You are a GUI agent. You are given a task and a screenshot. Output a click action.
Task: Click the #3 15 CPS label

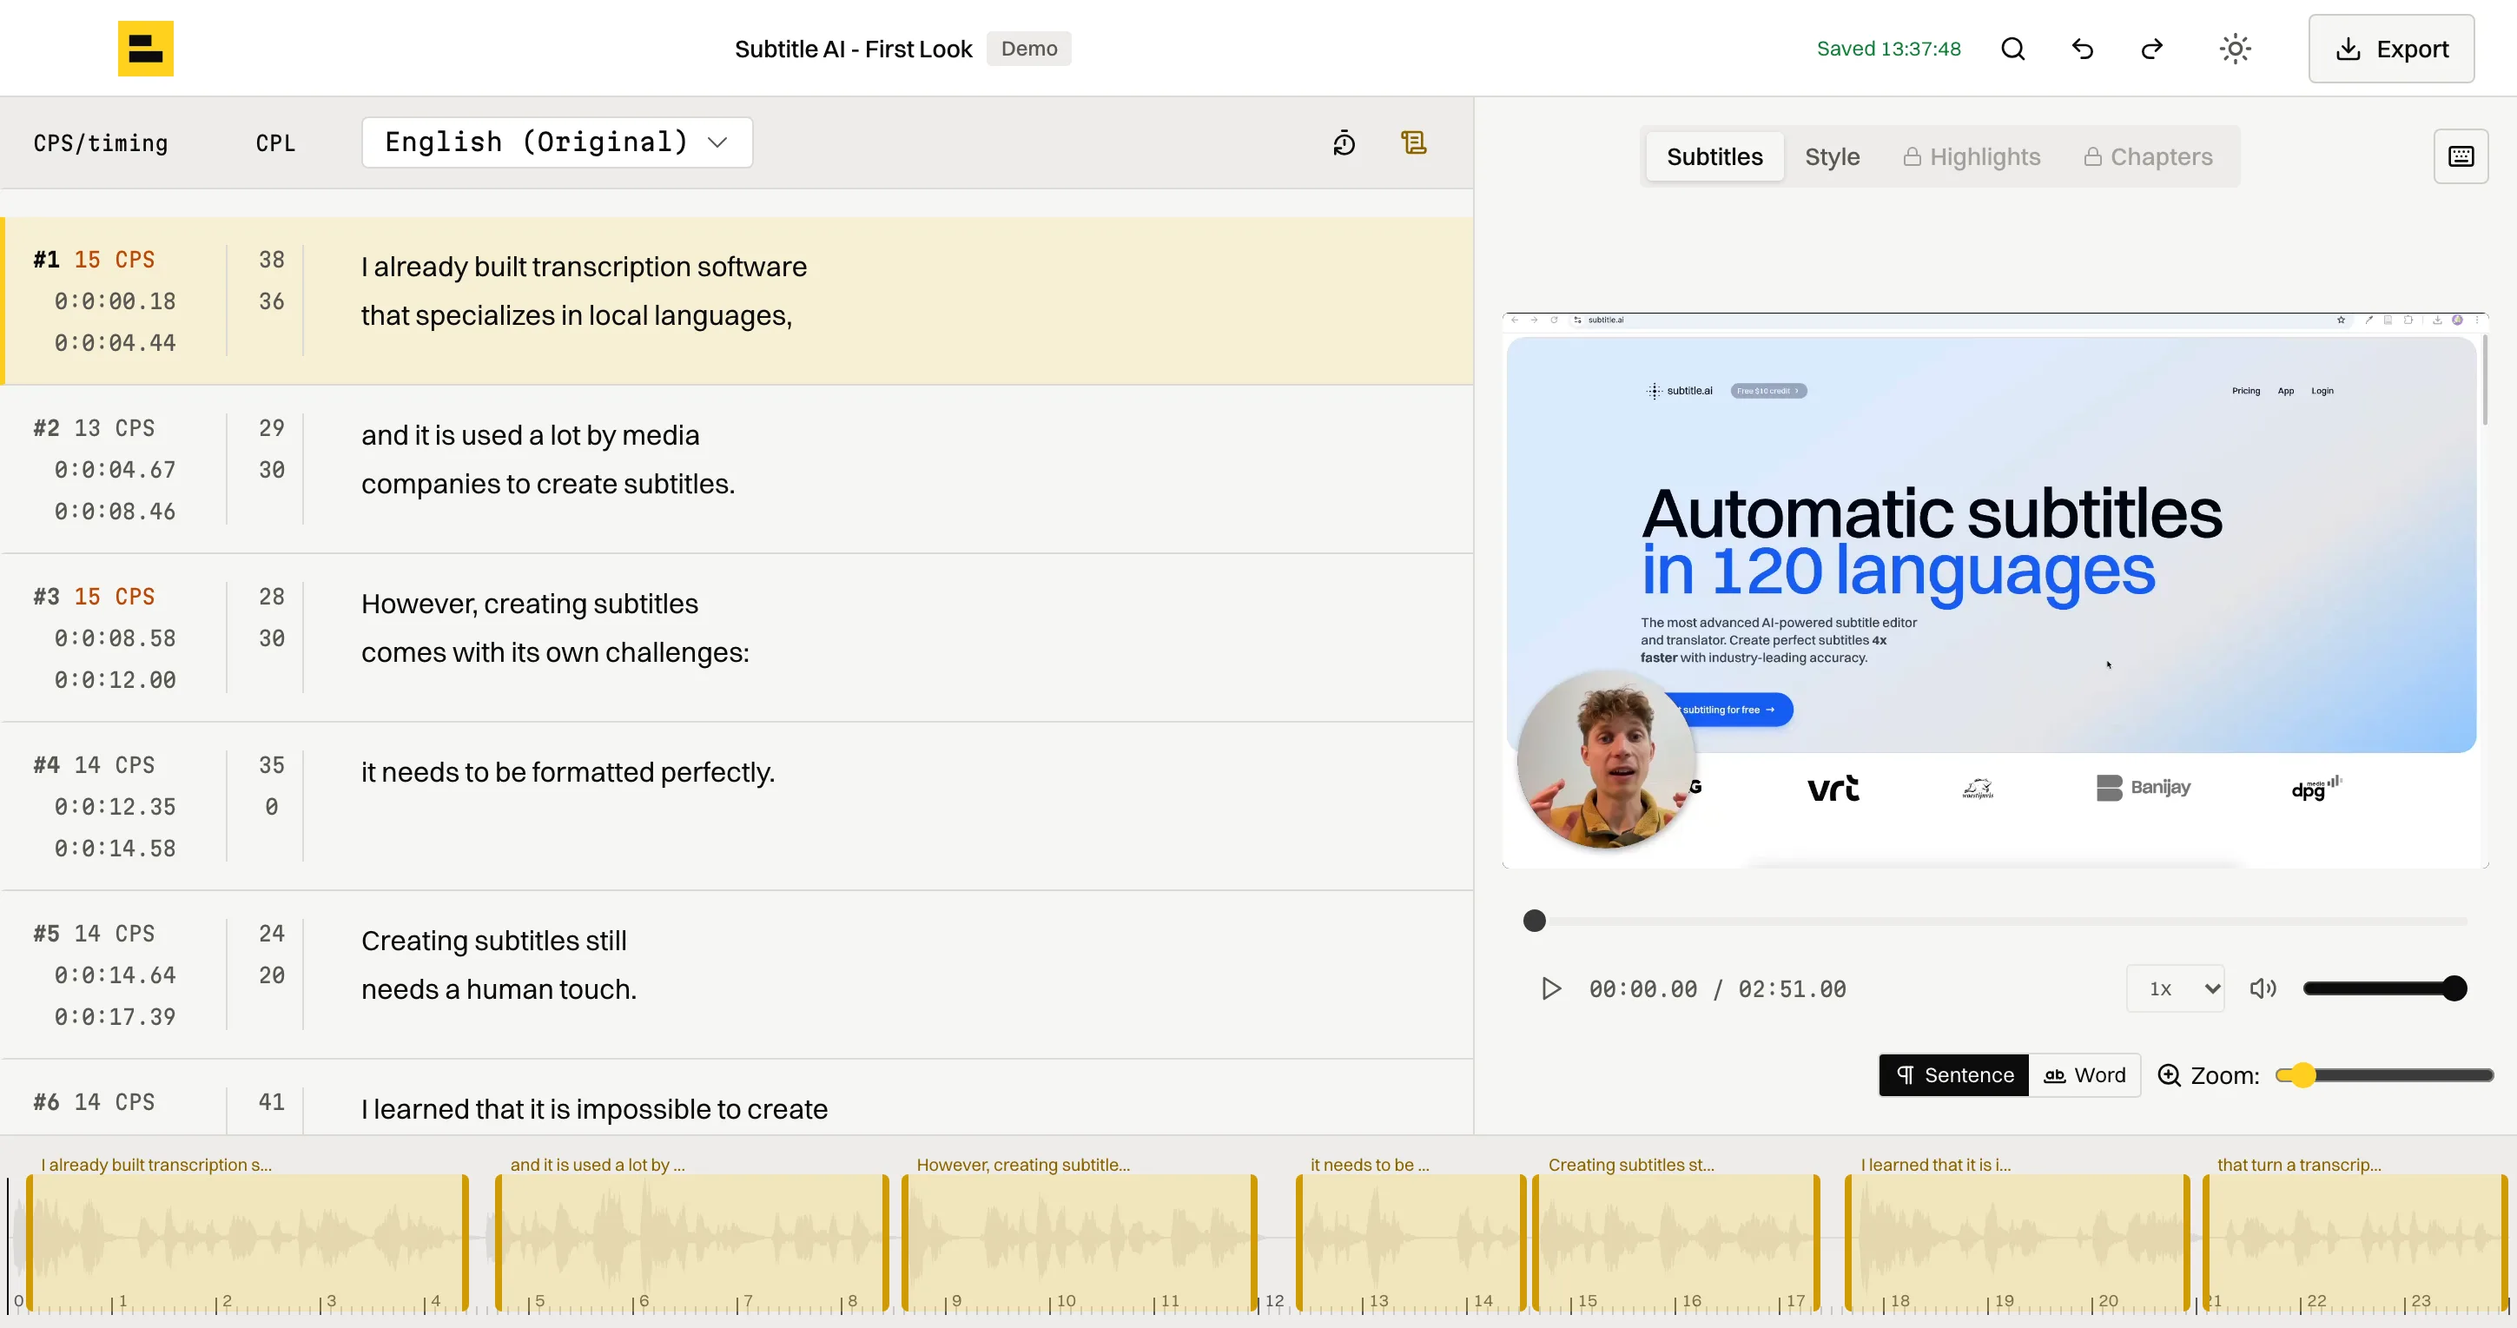click(x=94, y=597)
